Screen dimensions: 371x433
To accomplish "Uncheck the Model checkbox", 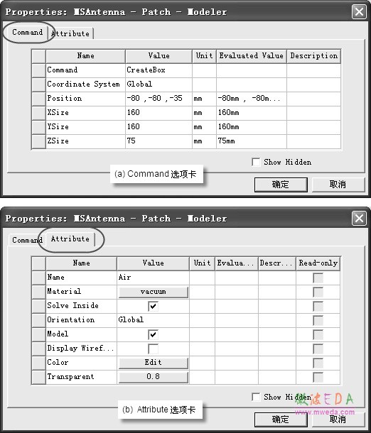I will (153, 335).
